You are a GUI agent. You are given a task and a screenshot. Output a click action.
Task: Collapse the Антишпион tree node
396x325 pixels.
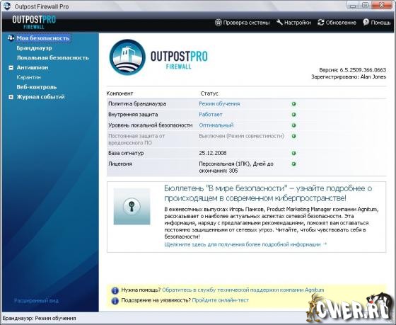(x=11, y=68)
